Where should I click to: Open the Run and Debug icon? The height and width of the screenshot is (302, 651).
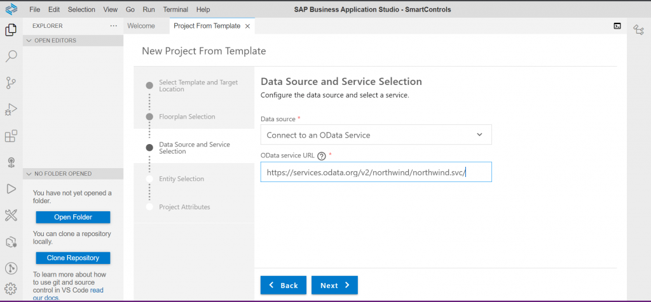coord(11,109)
